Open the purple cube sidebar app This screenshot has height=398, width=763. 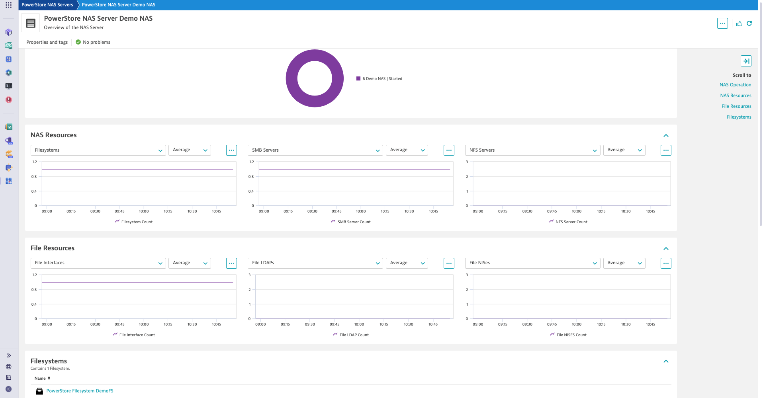click(x=8, y=32)
